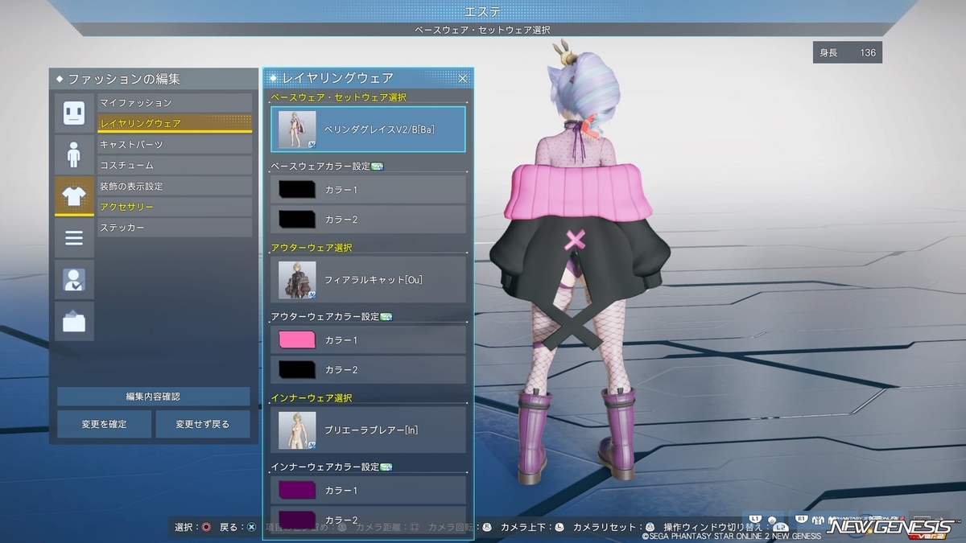This screenshot has height=543, width=966.
Task: Open 装飾の表示設定 menu item
Action: click(x=175, y=187)
